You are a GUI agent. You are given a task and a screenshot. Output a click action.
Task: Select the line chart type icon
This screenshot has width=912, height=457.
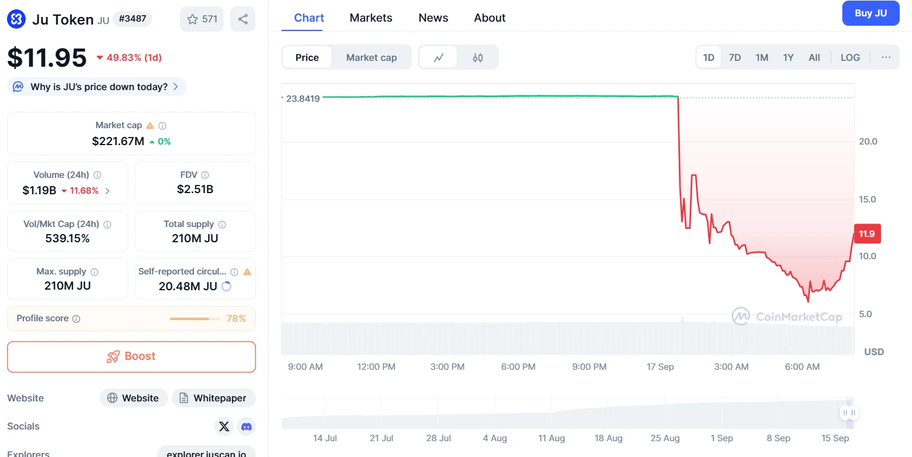(x=438, y=57)
